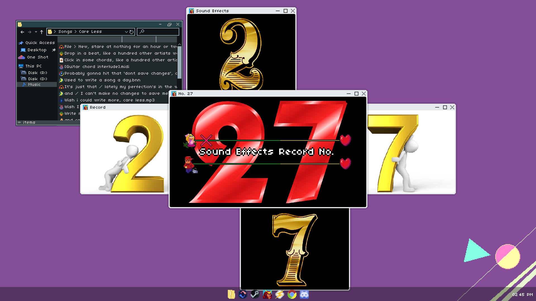This screenshot has height=301, width=536.
Task: Click the pink-dressed character sprite
Action: tap(190, 140)
